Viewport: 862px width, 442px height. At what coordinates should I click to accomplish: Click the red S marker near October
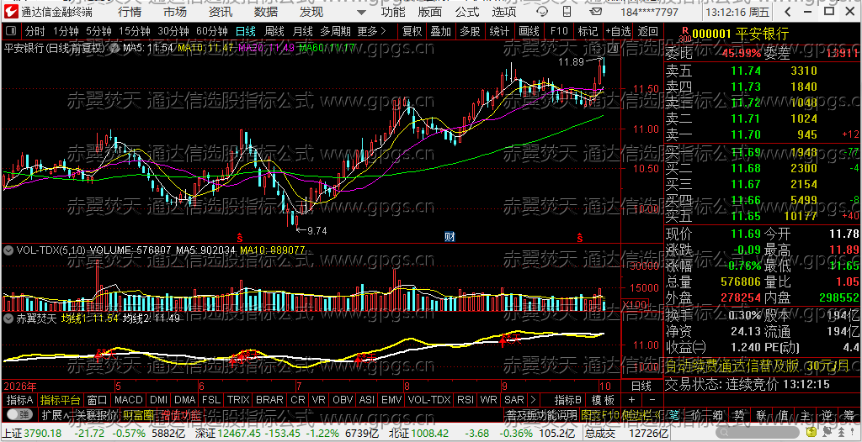pyautogui.click(x=579, y=238)
